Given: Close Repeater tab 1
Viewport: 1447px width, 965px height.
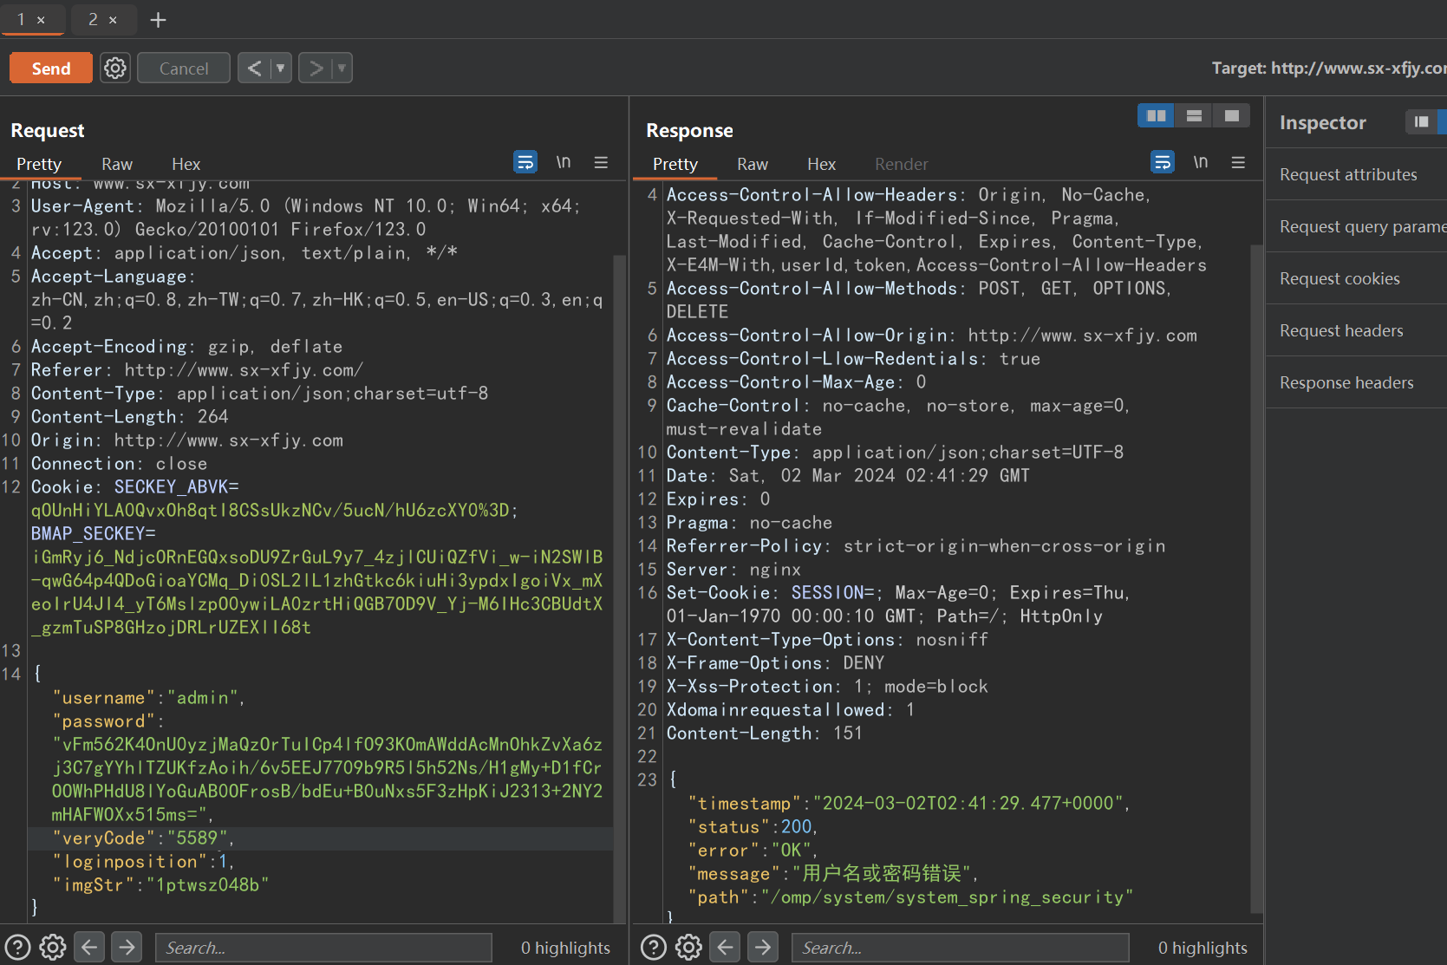Looking at the screenshot, I should click(41, 20).
